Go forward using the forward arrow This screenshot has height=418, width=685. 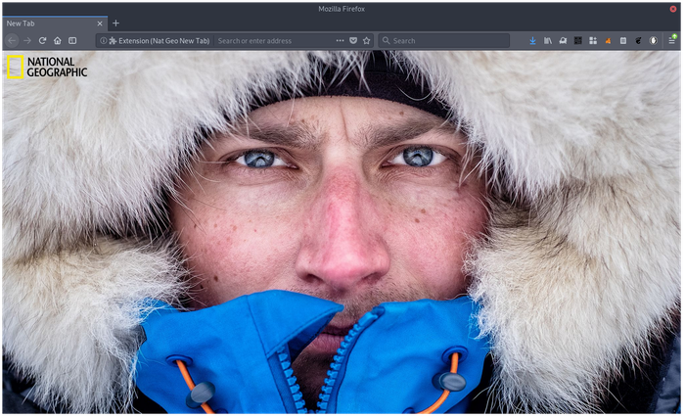(27, 41)
